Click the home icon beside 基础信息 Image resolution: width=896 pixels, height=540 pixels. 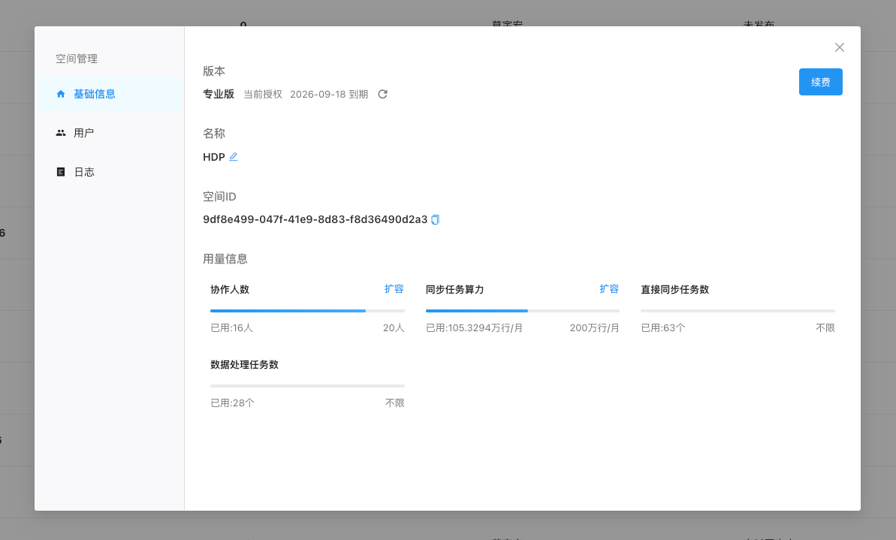[x=61, y=94]
